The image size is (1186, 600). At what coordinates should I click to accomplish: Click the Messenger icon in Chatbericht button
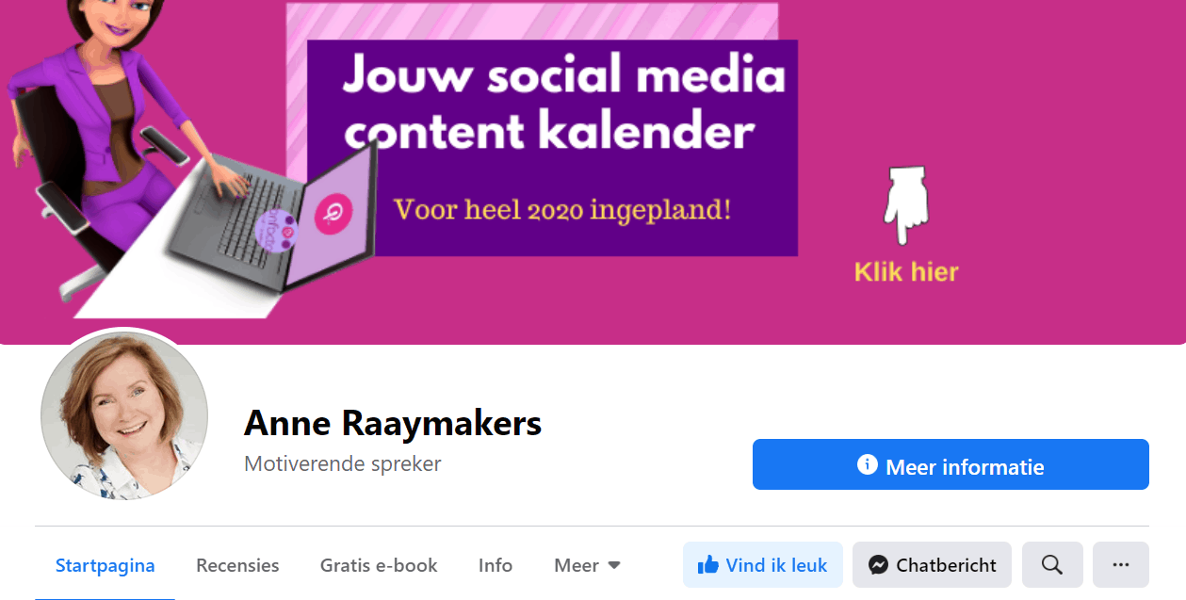click(x=878, y=565)
